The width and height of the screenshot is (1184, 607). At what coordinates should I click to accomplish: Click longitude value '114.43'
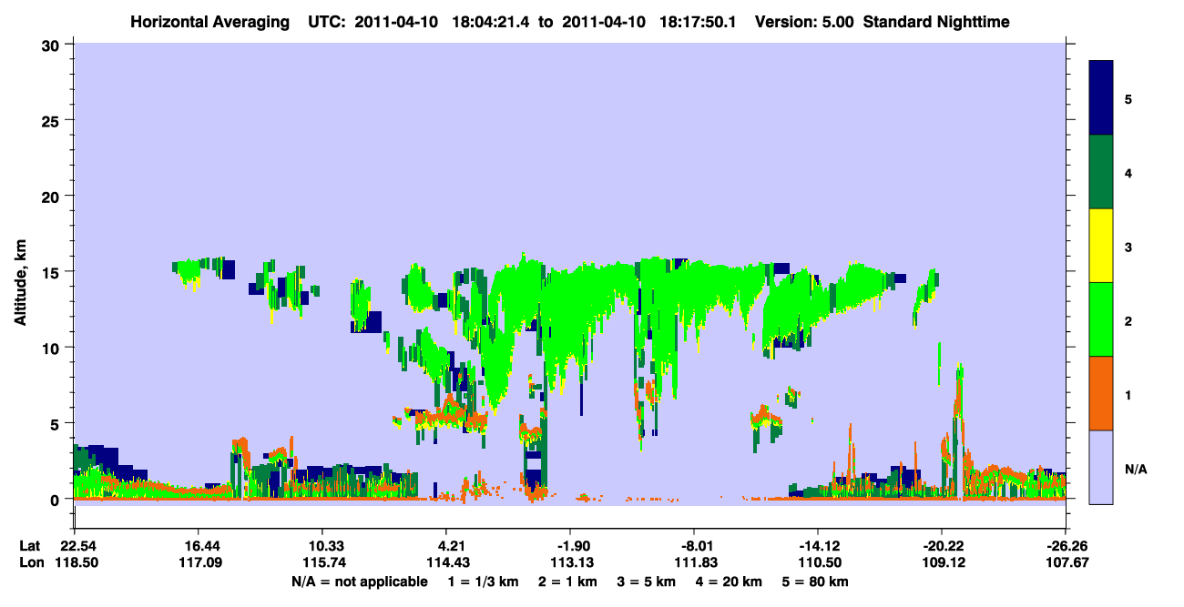point(446,563)
